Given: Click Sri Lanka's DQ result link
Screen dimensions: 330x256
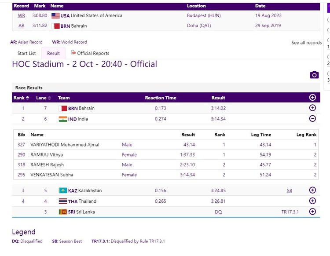Looking at the screenshot, I should [x=218, y=212].
